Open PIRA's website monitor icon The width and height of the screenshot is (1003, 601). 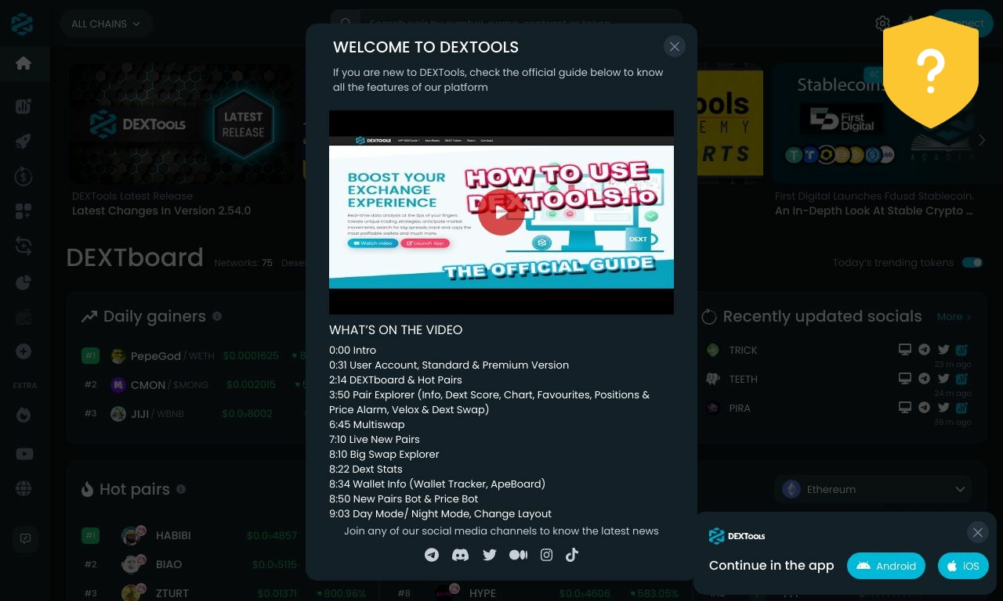coord(905,408)
